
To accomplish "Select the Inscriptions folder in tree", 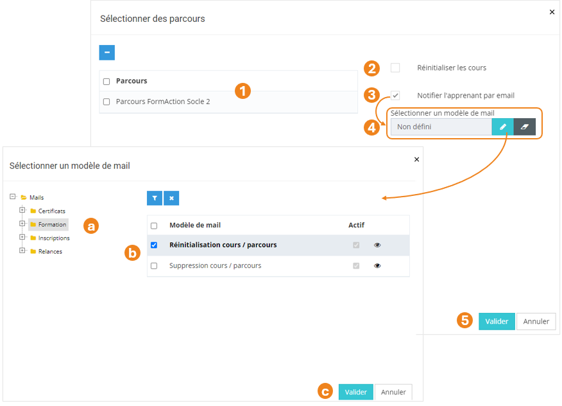I will click(53, 238).
